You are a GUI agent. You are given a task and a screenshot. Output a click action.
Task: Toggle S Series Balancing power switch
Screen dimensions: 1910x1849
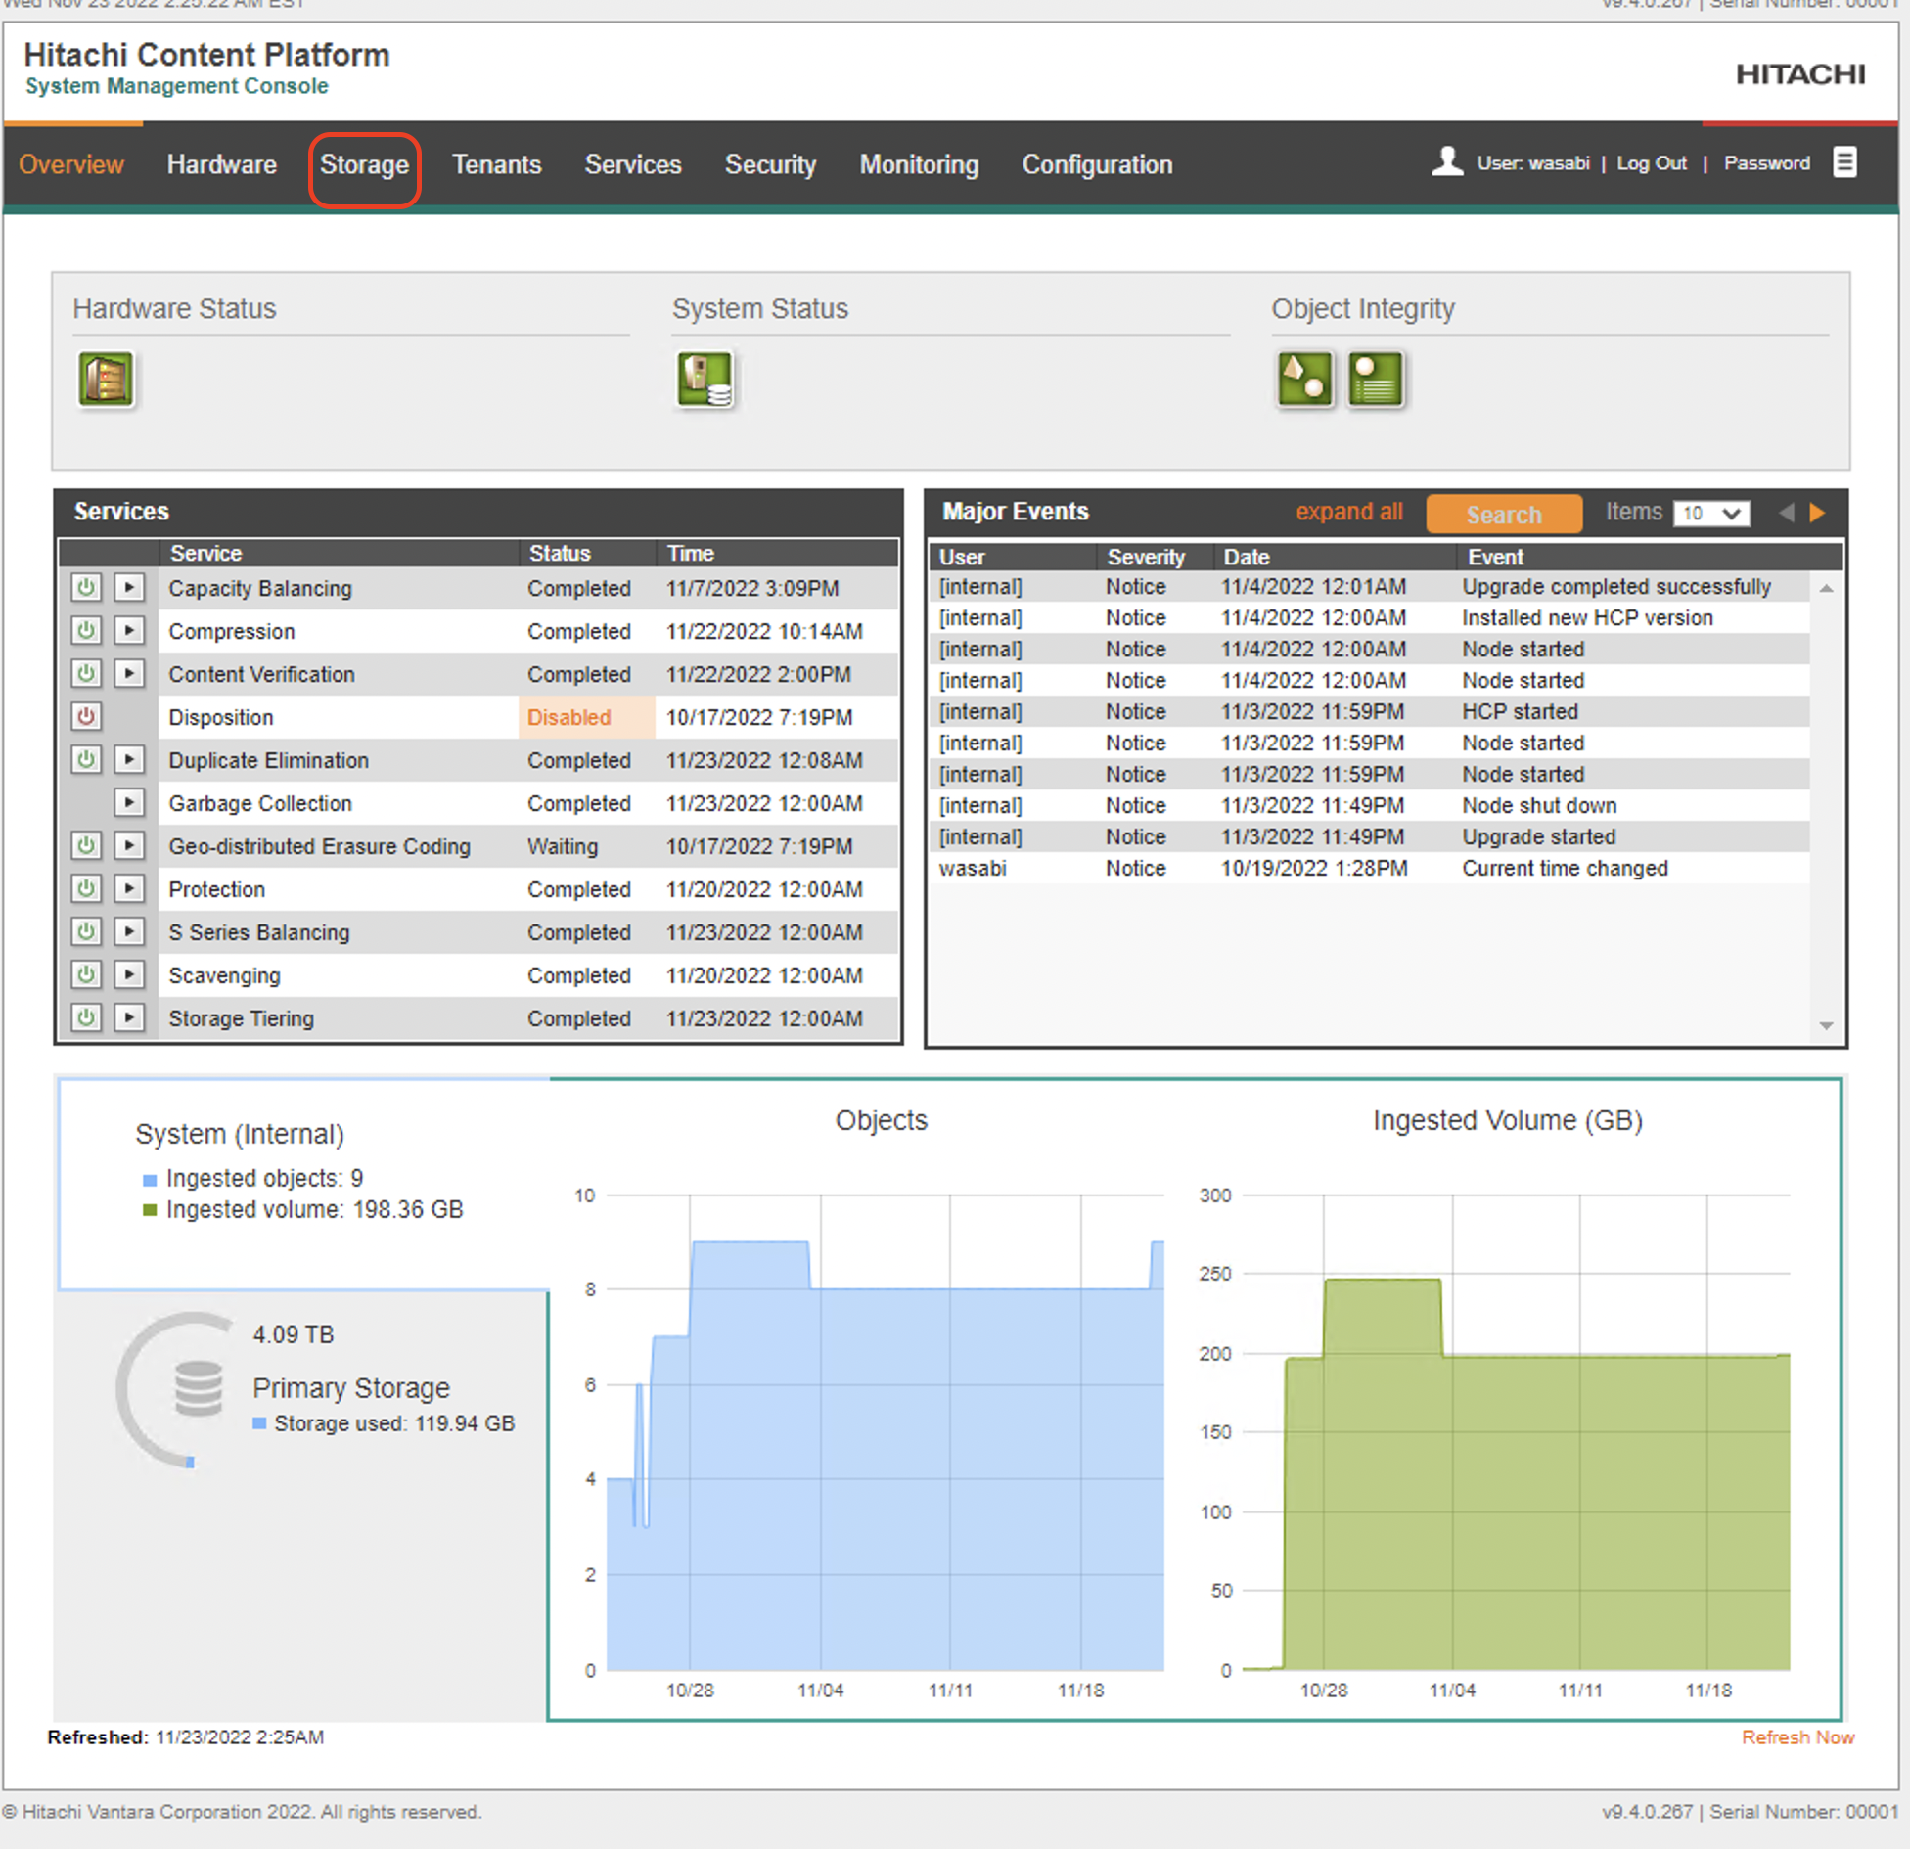point(86,932)
